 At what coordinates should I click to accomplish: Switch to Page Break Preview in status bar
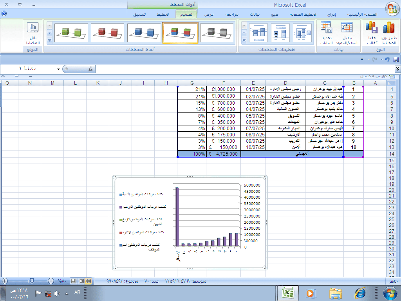tap(74, 281)
